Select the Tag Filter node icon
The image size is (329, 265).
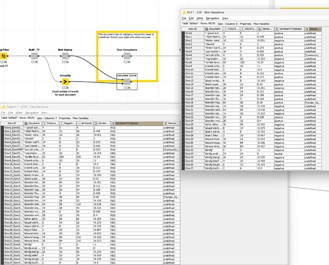pos(4,56)
